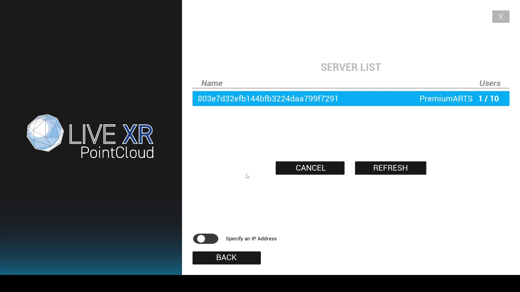Click the PointCloud text under logo
This screenshot has width=520, height=292.
pyautogui.click(x=117, y=153)
